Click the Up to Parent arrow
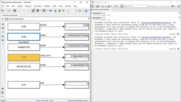The height and width of the screenshot is (102, 181). click(28, 10)
